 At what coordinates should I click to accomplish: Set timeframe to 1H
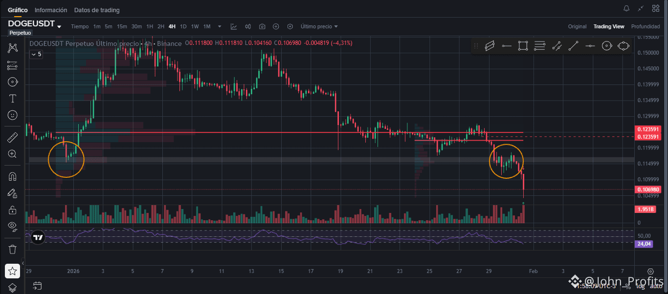[150, 26]
